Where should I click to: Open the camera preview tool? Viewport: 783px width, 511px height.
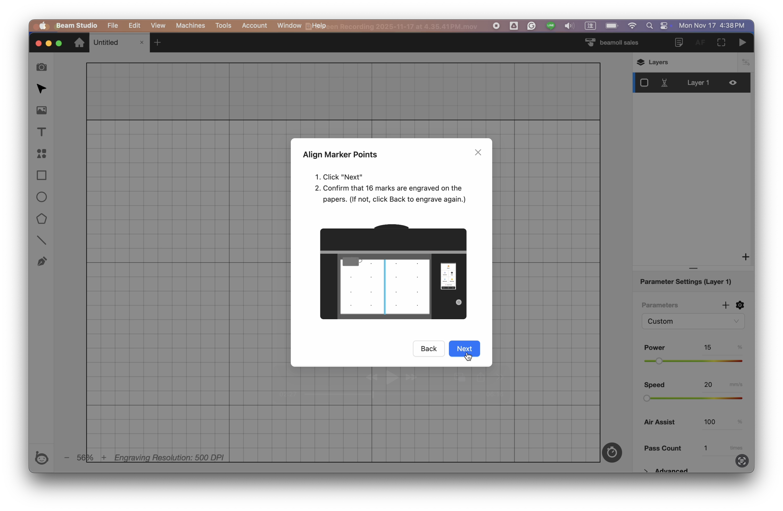[x=41, y=67]
